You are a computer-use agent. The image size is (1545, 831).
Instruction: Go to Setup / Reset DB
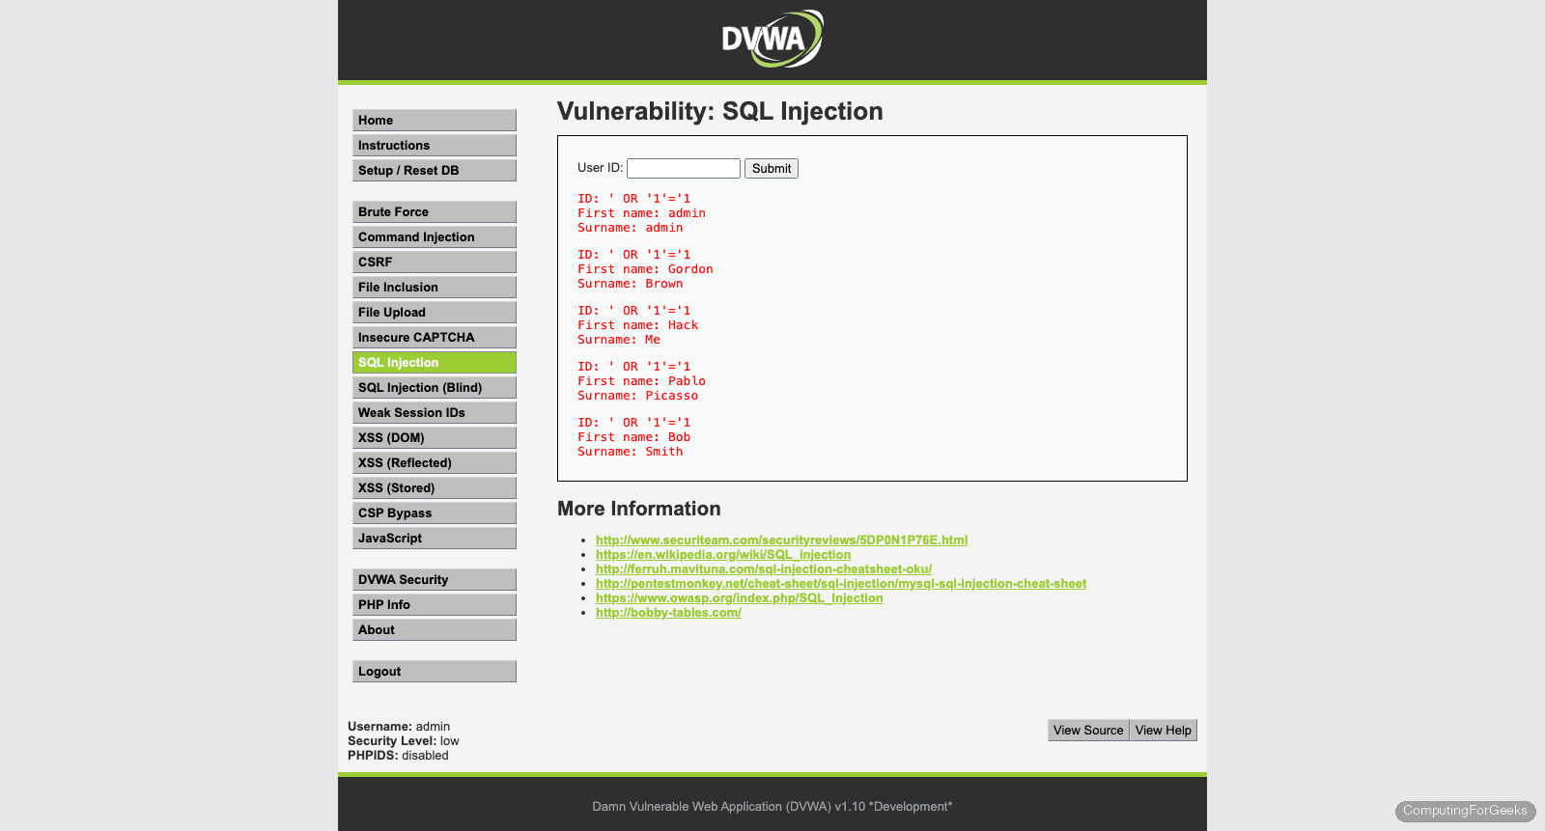coord(435,170)
